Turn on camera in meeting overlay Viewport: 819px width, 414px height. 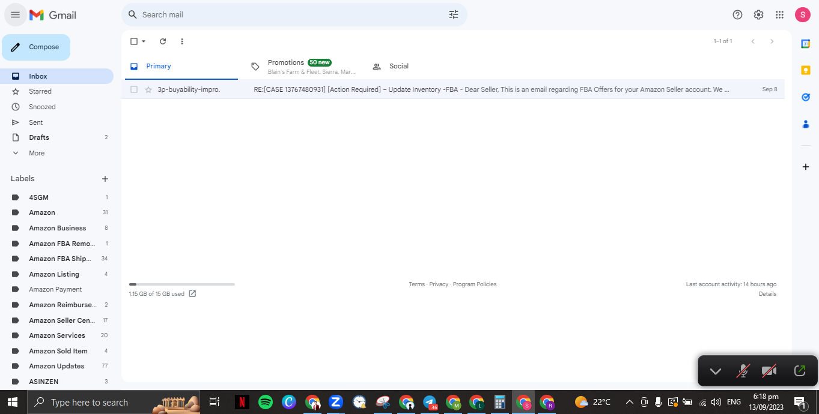[x=769, y=371]
